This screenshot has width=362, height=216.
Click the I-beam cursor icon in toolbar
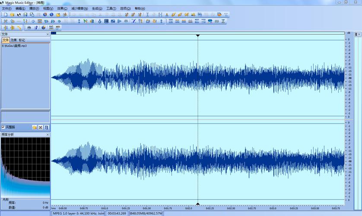(147, 15)
